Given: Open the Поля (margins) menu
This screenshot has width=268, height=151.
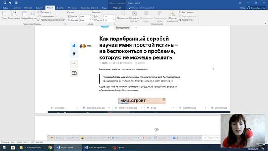Looking at the screenshot, I should [4, 16].
